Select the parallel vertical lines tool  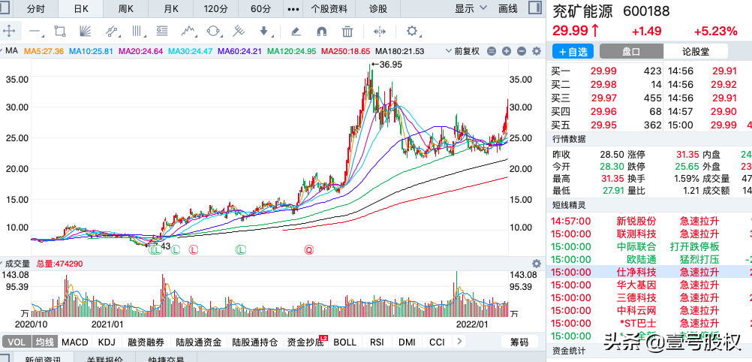click(x=137, y=32)
